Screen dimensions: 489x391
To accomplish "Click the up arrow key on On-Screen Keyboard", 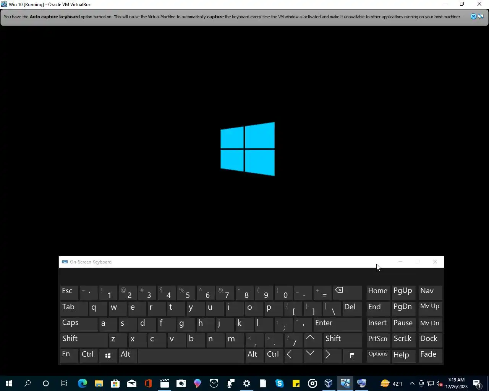I will click(x=313, y=340).
